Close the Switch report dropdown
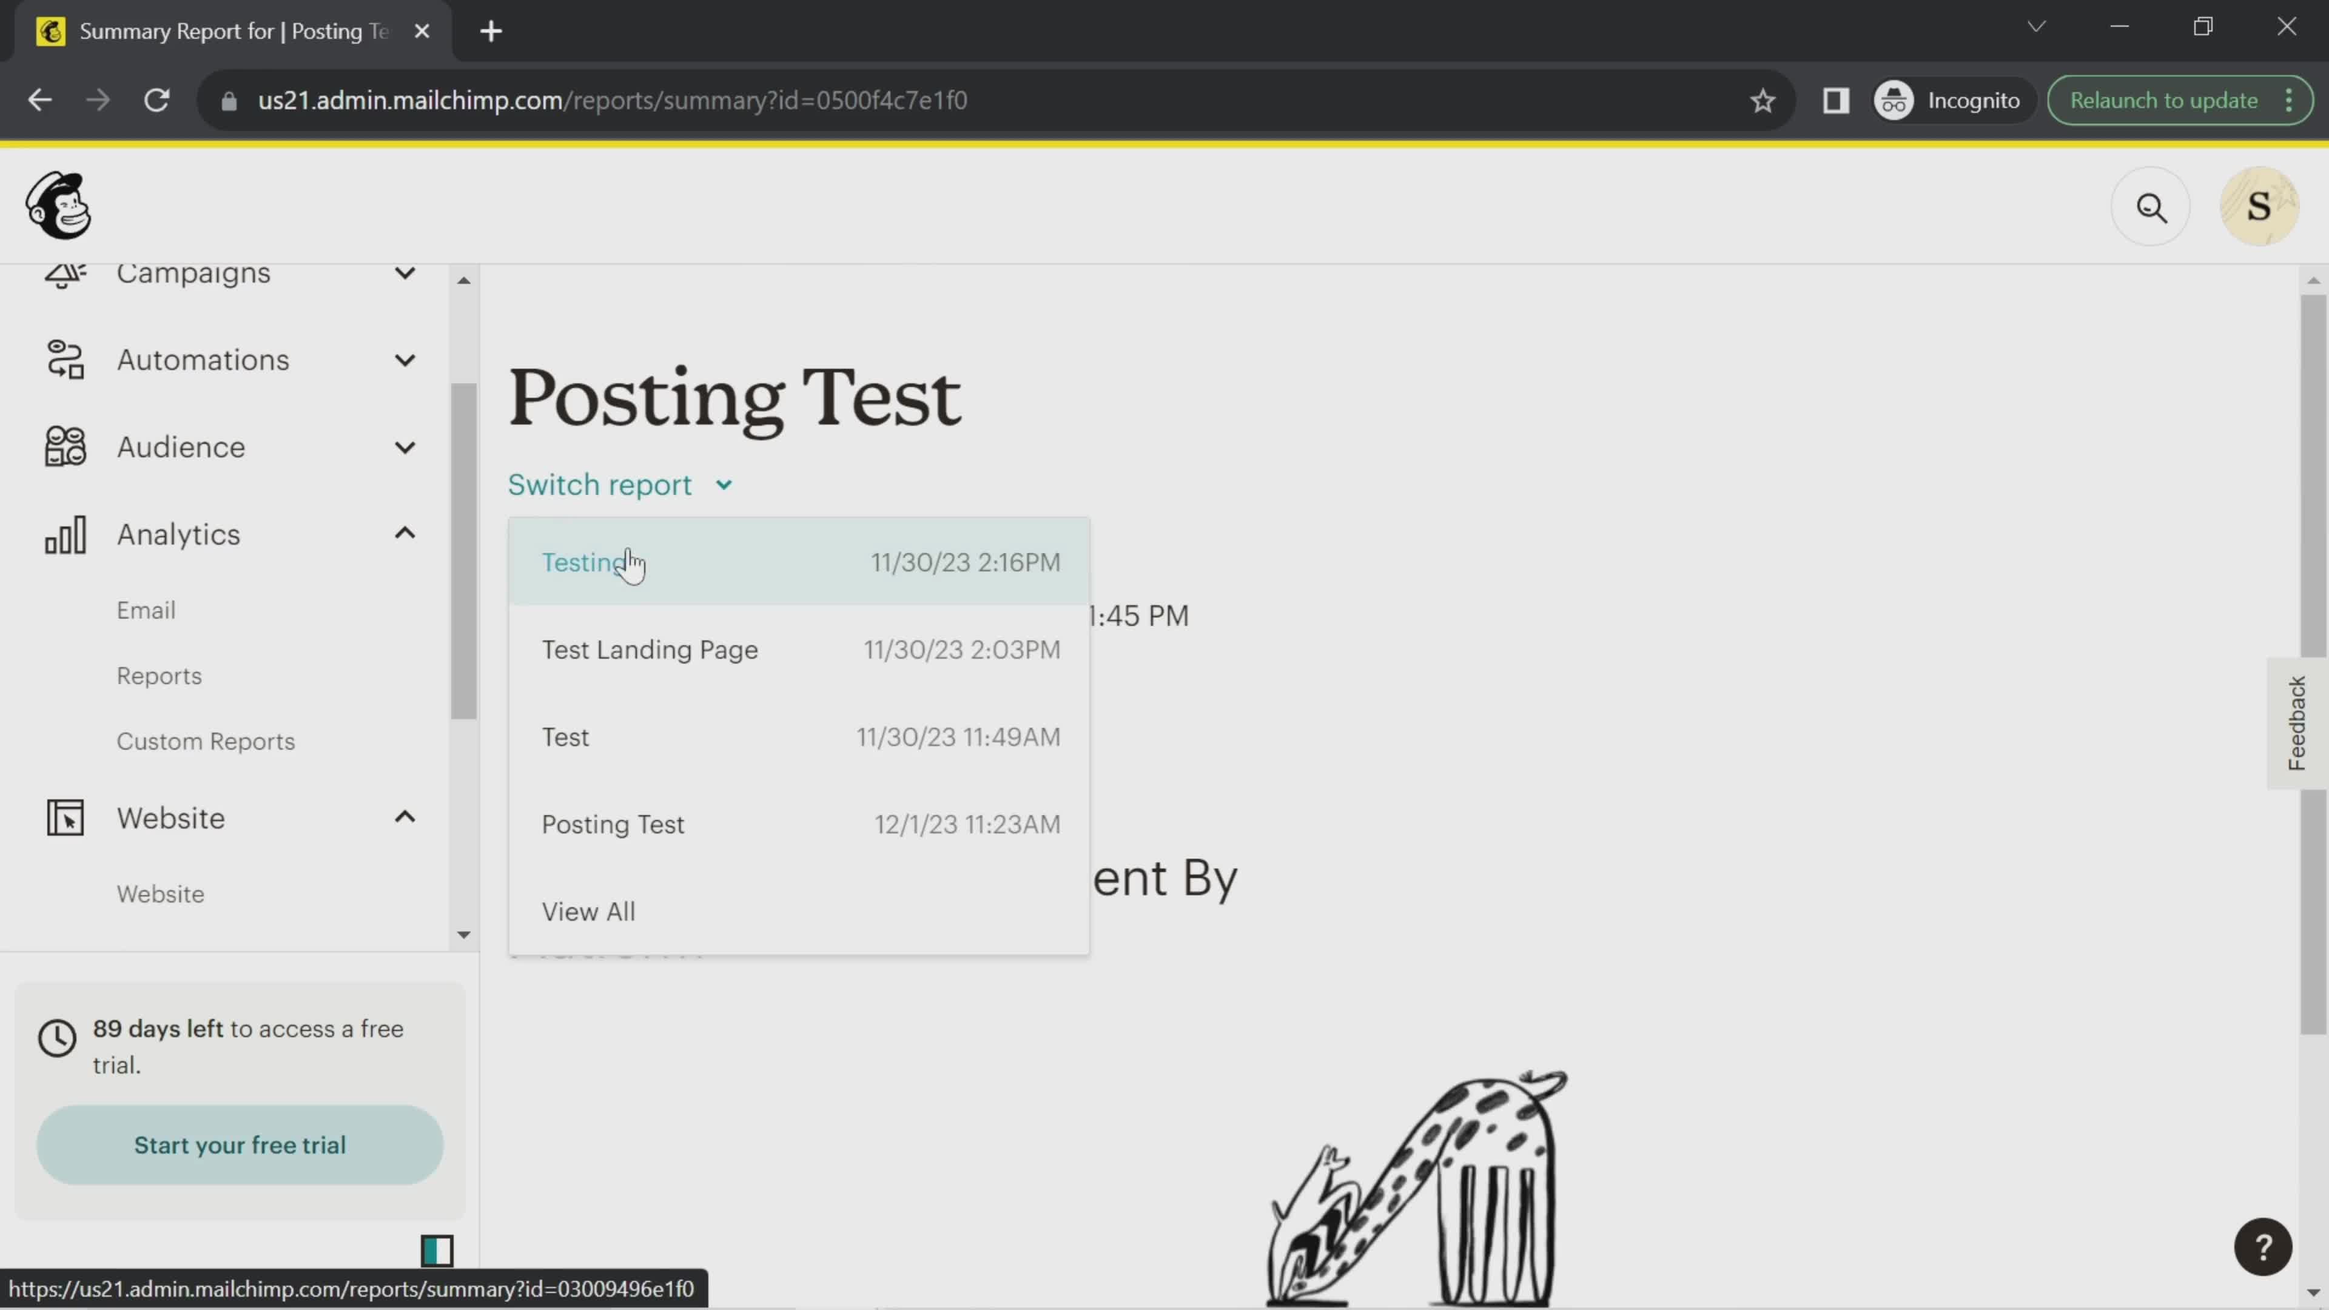 point(620,485)
